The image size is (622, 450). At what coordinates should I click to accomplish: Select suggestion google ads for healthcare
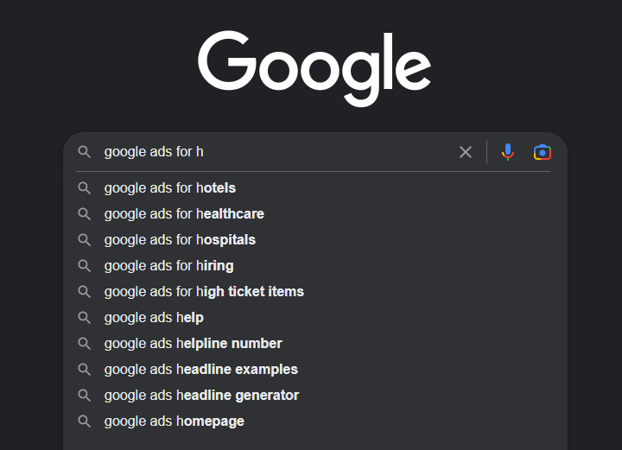pos(315,214)
